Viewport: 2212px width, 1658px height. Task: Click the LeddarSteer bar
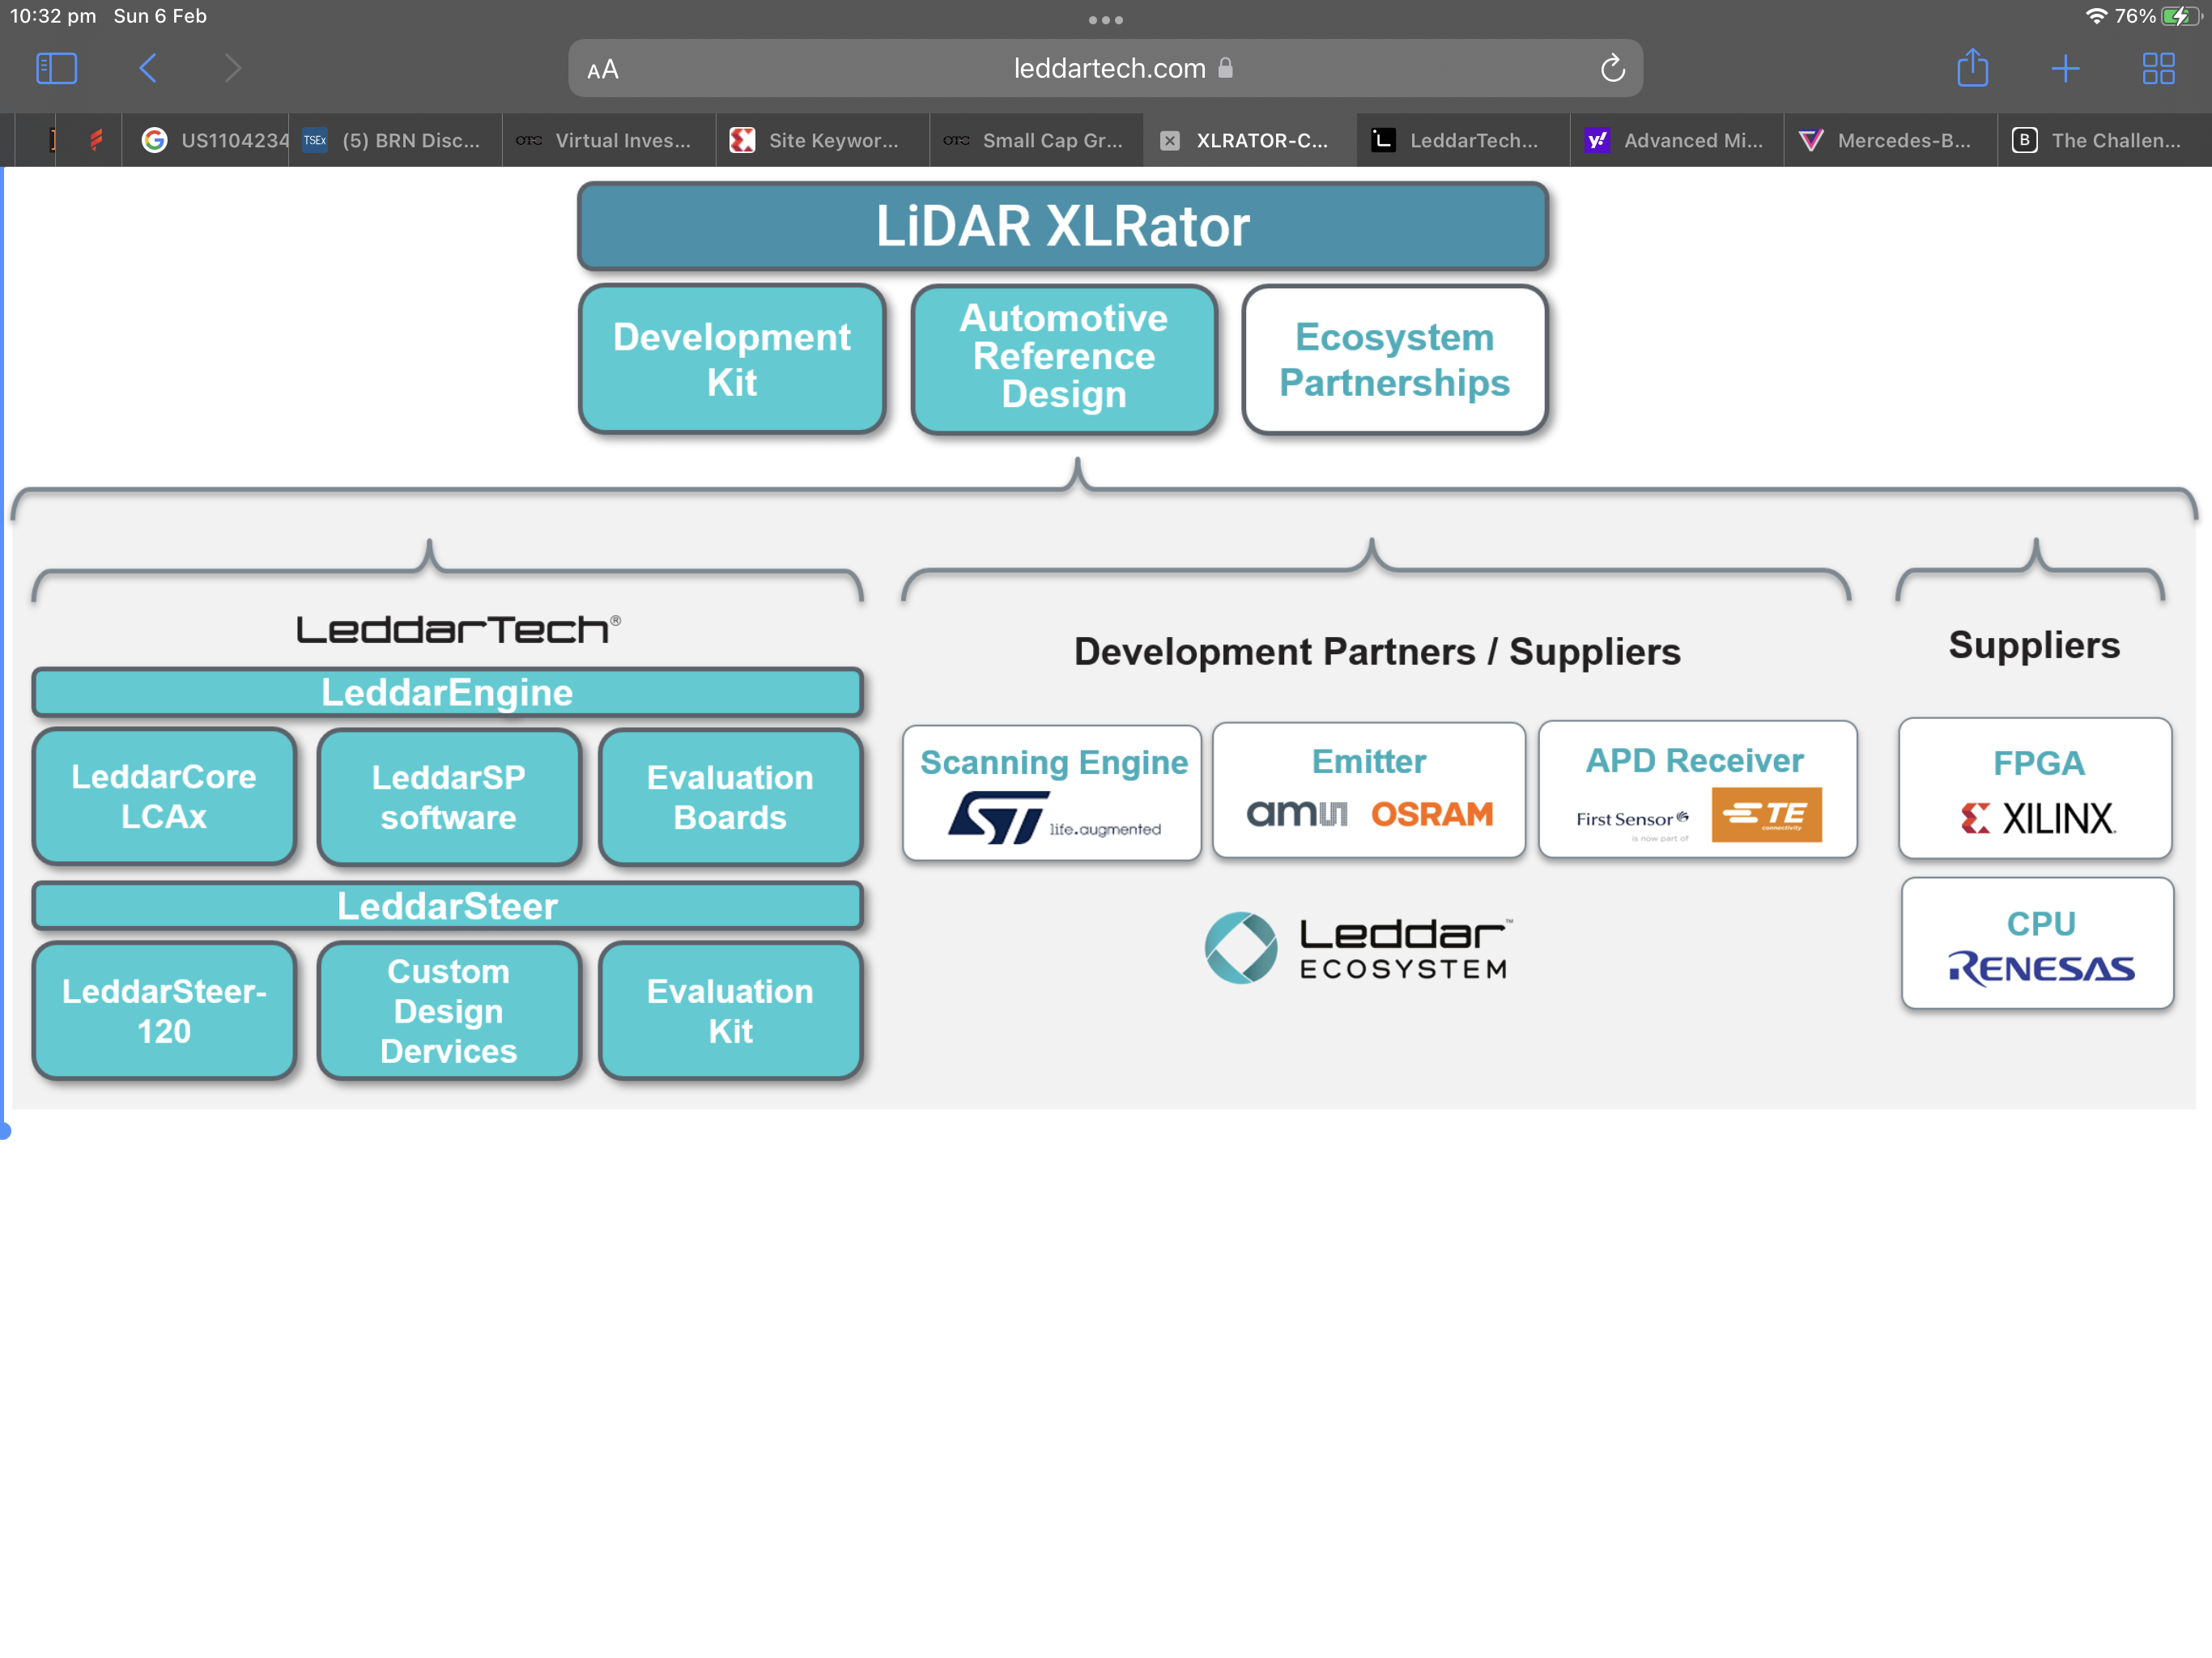tap(447, 906)
